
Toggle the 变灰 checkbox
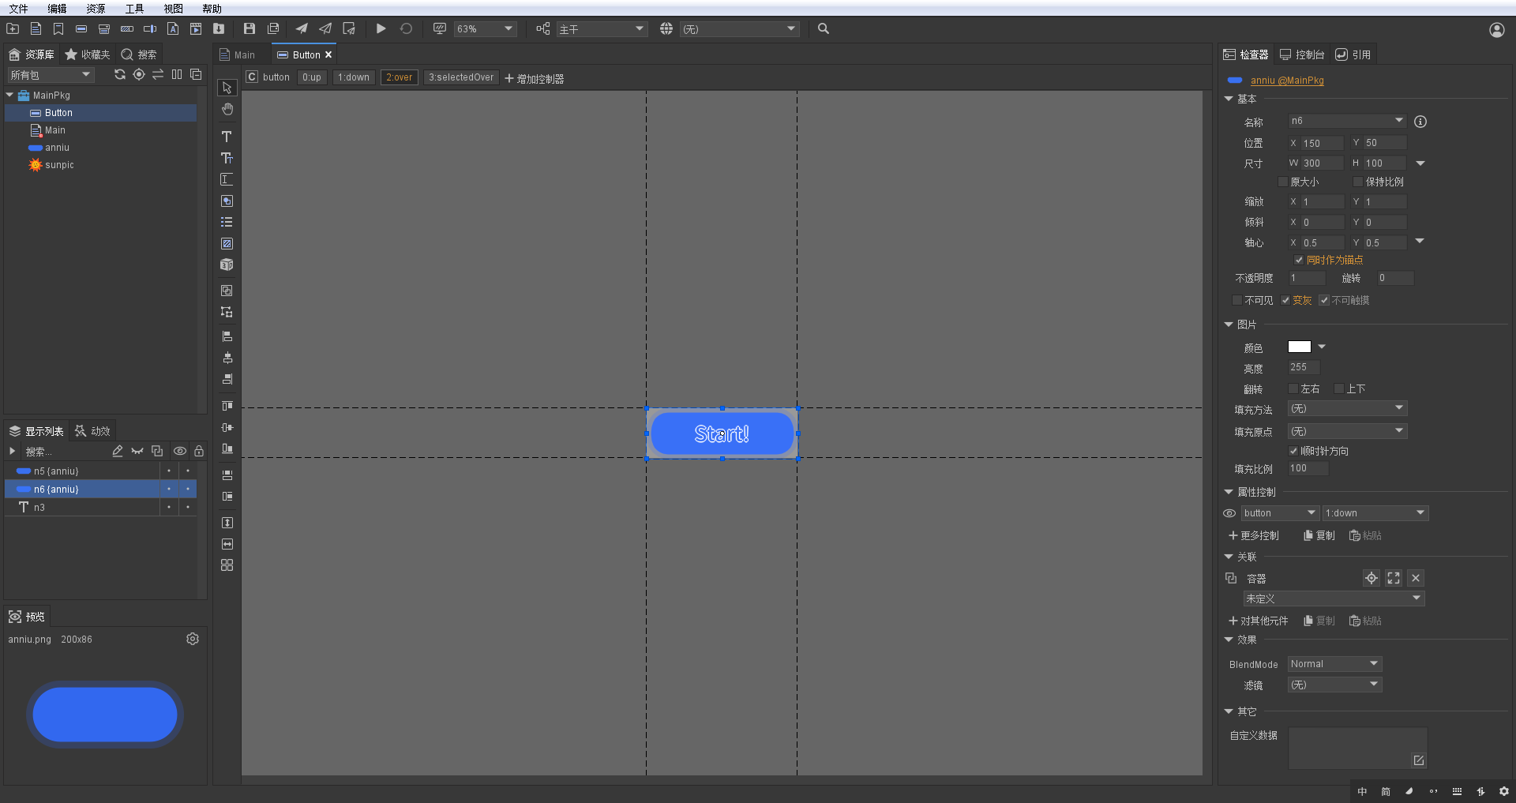[1285, 300]
